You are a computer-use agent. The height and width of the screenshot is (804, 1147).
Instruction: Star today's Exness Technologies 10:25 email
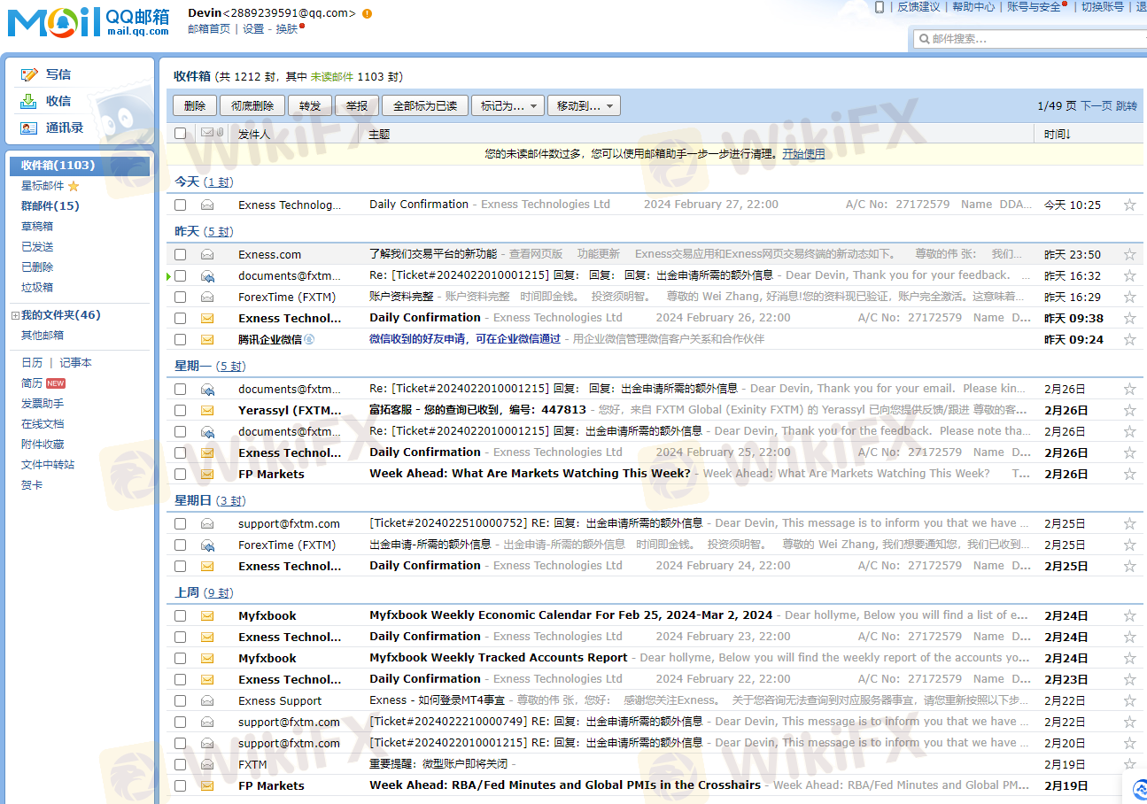point(1129,205)
